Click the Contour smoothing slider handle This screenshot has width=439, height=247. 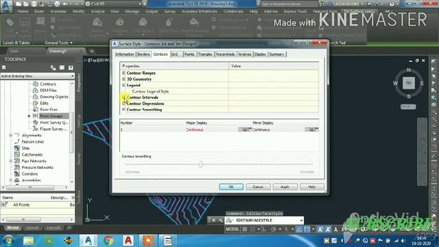point(201,164)
